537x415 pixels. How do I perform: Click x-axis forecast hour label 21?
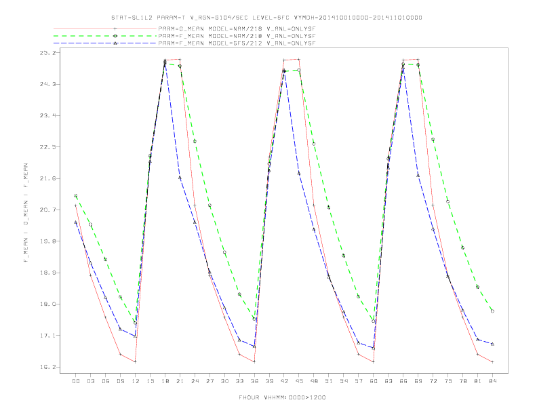coord(180,381)
